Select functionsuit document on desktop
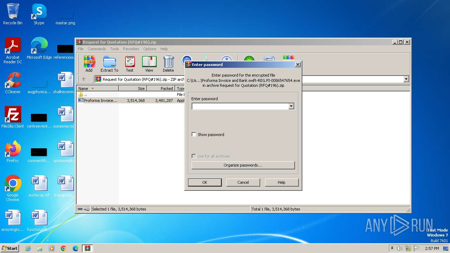 pos(39,221)
